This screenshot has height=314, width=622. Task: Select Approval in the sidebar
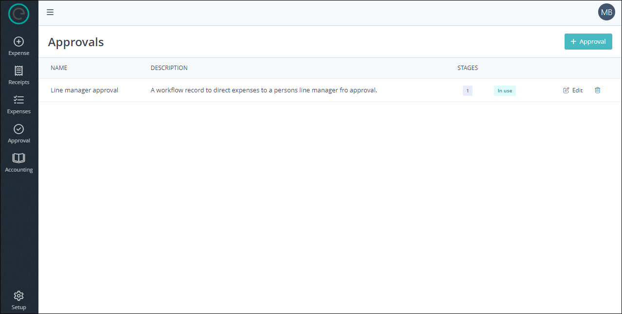tap(19, 134)
